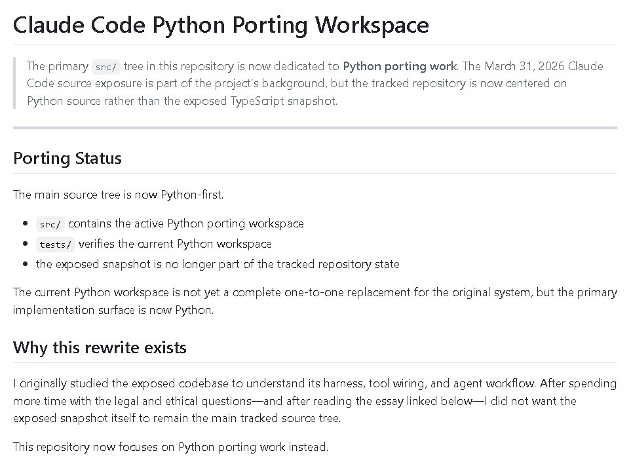Click the src/ code tag in bullet list
The height and width of the screenshot is (464, 631).
50,224
